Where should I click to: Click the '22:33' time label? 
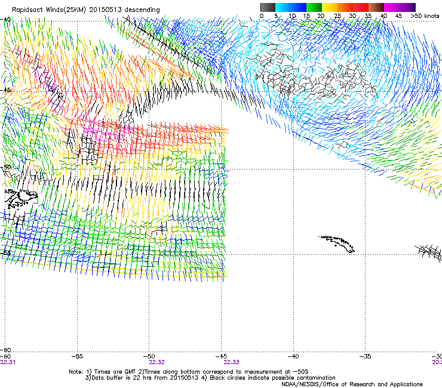231,362
